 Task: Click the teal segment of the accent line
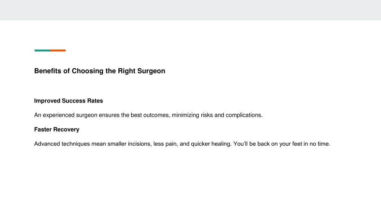click(42, 51)
